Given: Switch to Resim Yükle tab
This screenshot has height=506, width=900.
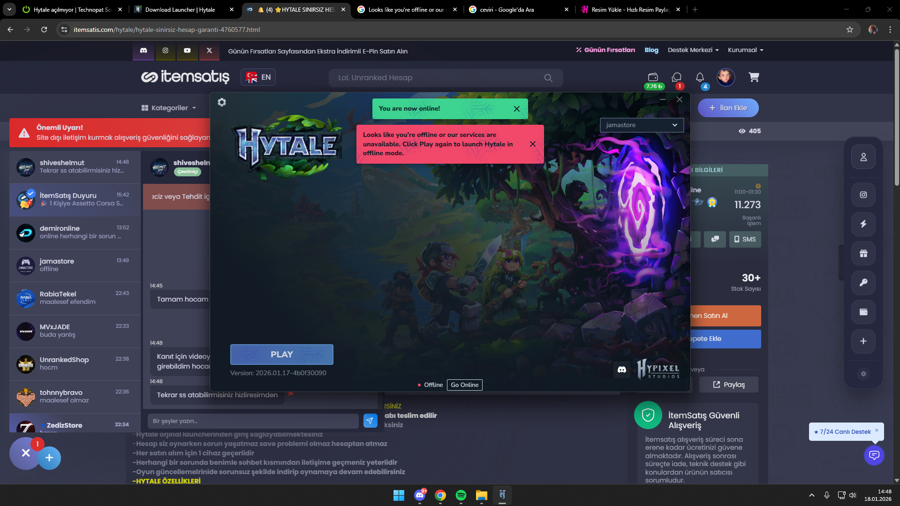Looking at the screenshot, I should pyautogui.click(x=630, y=9).
